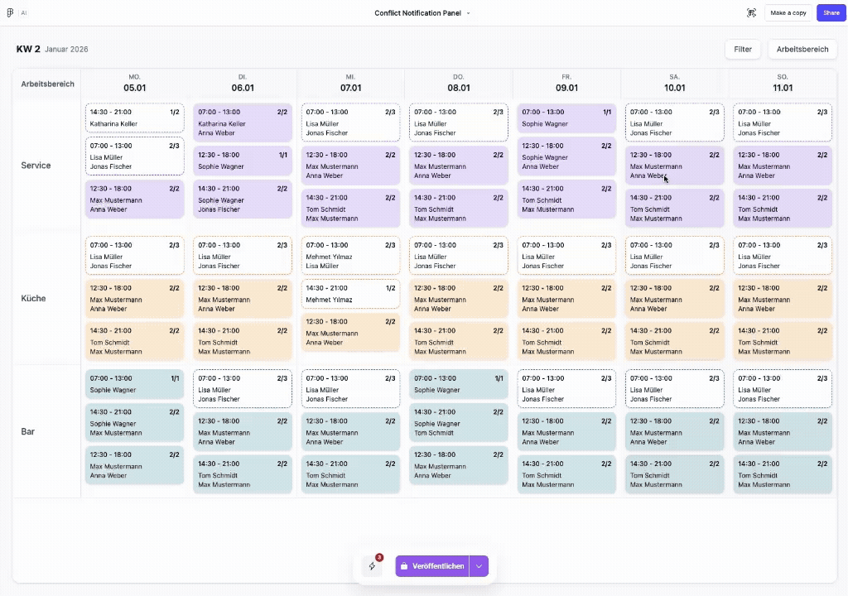The height and width of the screenshot is (596, 848).
Task: Open the arrow dropdown beside Veröffentlichen
Action: pyautogui.click(x=479, y=566)
